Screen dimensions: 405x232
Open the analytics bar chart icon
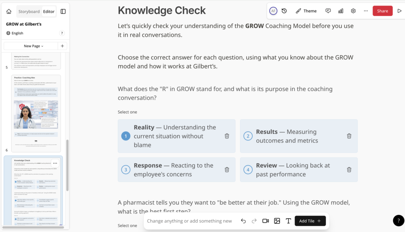click(341, 11)
